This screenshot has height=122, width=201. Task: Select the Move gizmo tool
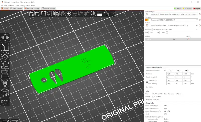tap(5, 37)
